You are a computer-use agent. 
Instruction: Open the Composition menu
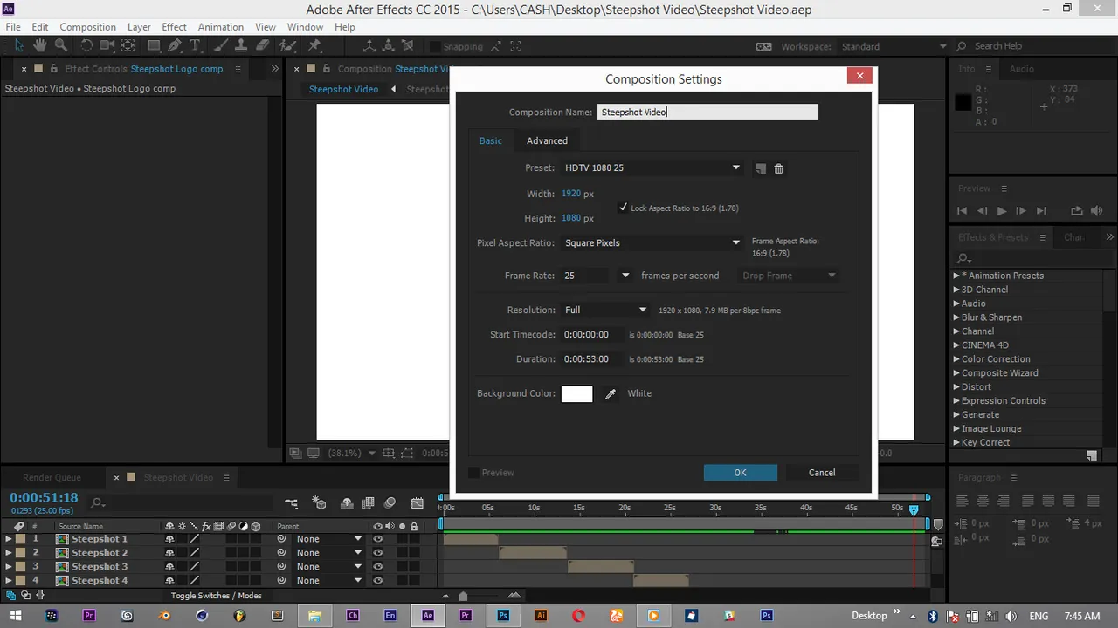coord(87,27)
